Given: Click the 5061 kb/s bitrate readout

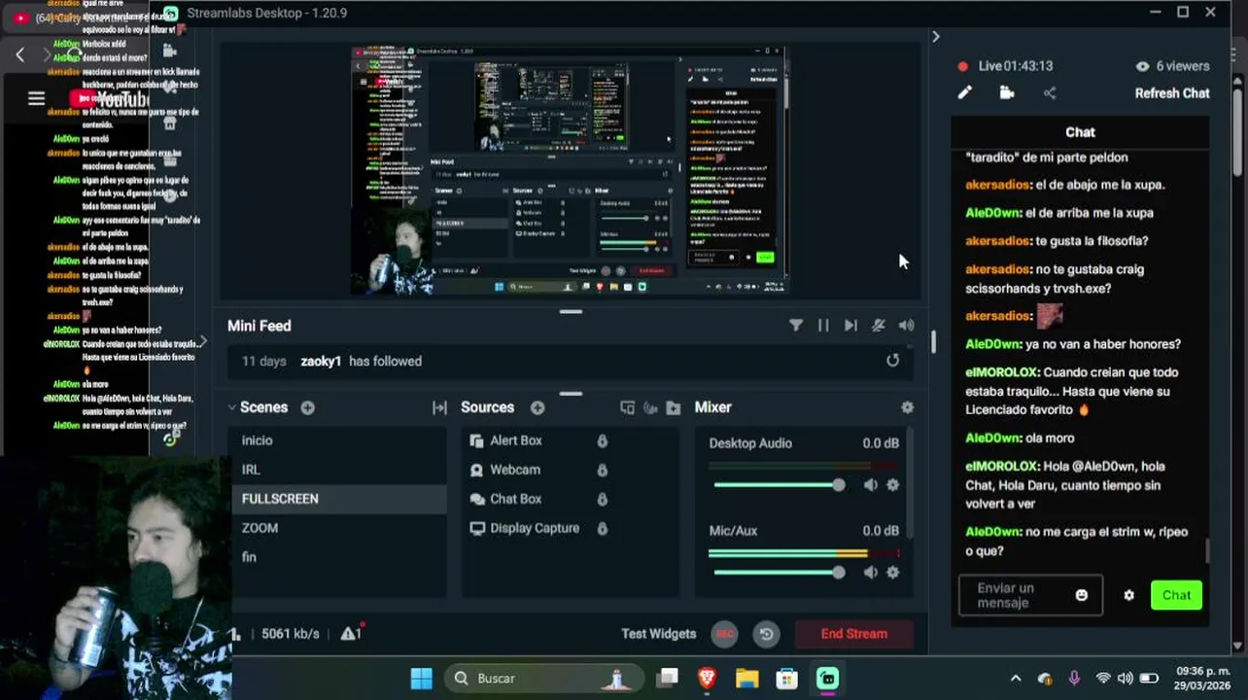Looking at the screenshot, I should [x=290, y=634].
